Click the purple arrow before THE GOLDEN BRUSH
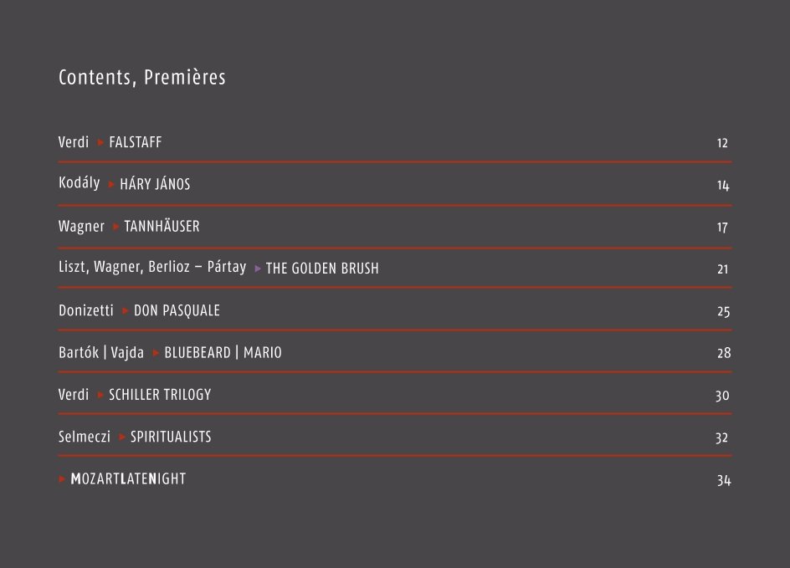 click(x=258, y=269)
